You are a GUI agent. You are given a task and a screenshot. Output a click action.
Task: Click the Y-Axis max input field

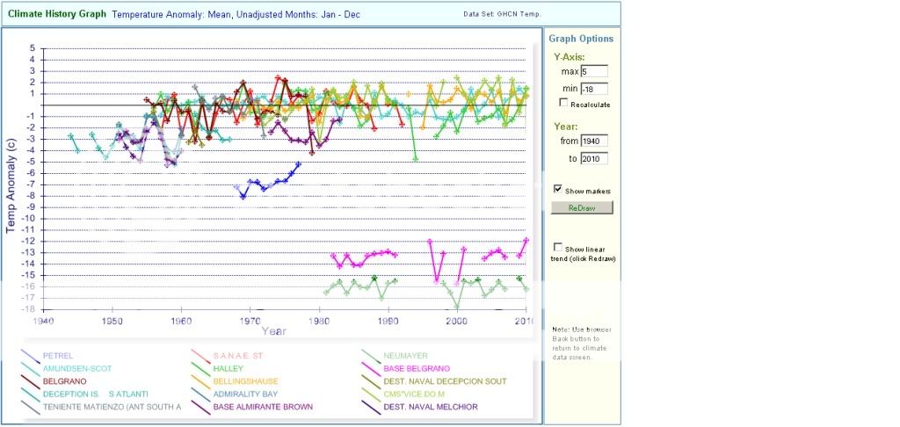[x=593, y=71]
